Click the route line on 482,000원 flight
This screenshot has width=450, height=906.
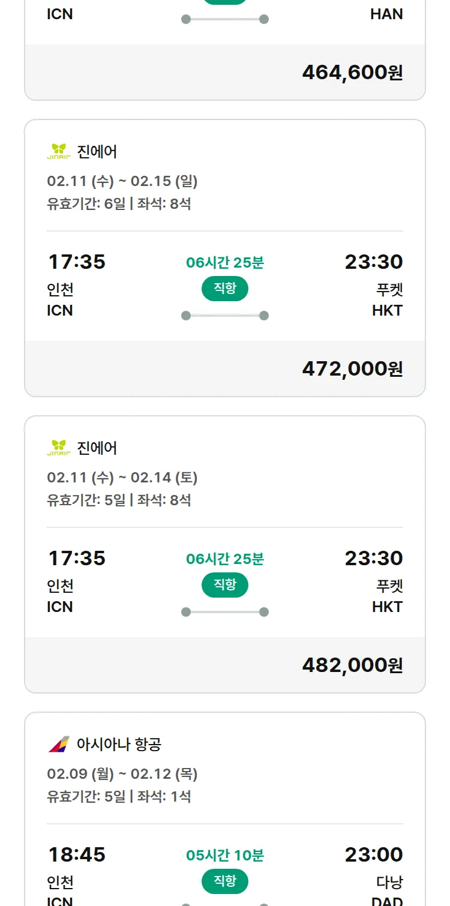(225, 612)
